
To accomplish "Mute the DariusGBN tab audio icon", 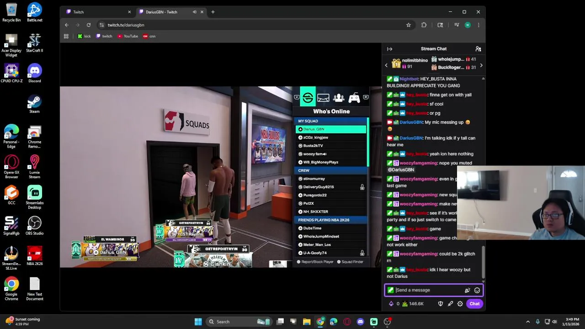I will [194, 12].
